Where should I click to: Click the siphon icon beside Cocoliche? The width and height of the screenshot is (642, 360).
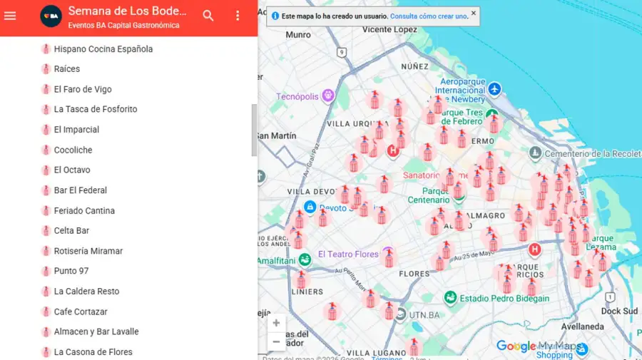click(x=46, y=150)
